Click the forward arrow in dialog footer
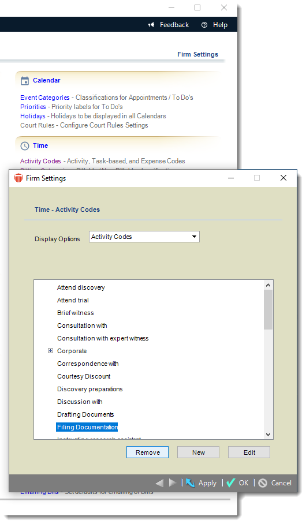The image size is (306, 524). [x=173, y=482]
